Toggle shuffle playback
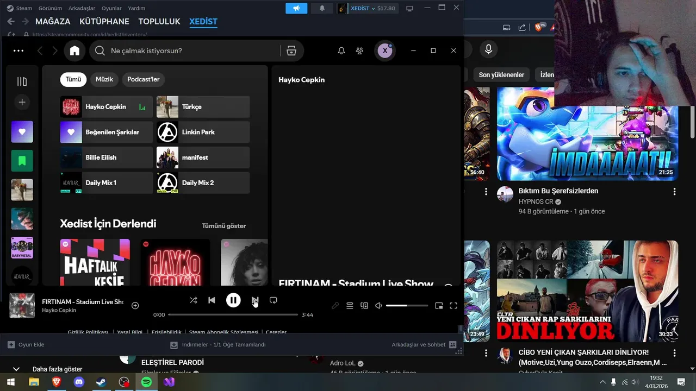Image resolution: width=696 pixels, height=391 pixels. [193, 300]
